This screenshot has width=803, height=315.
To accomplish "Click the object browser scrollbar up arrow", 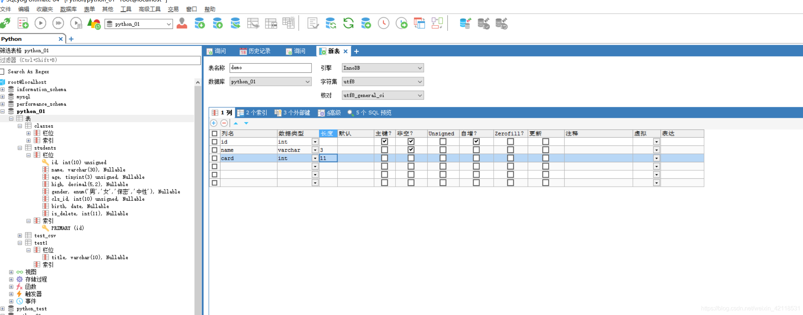I will point(198,82).
